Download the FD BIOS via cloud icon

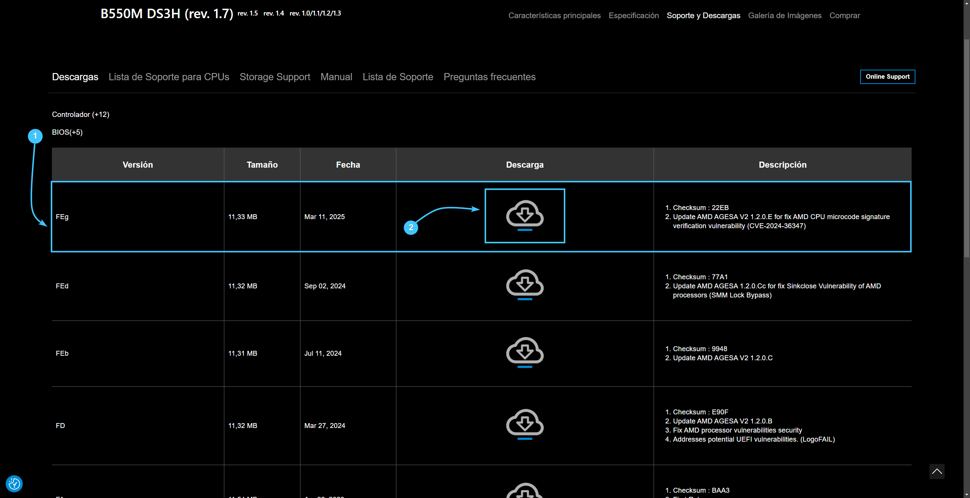[525, 425]
